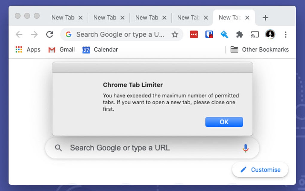Click the blue shield extension icon
The height and width of the screenshot is (191, 305).
(x=209, y=34)
